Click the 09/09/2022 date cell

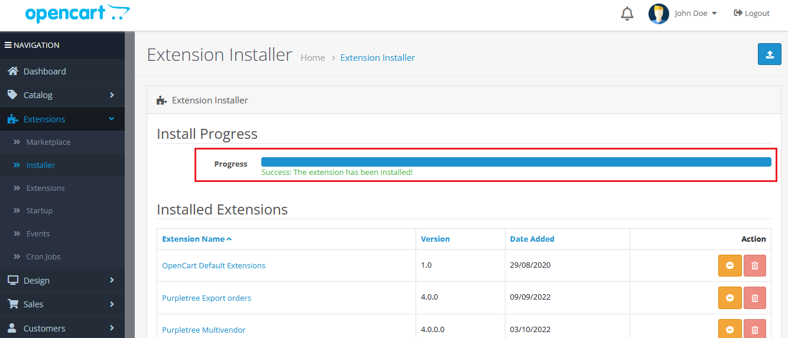coord(567,298)
